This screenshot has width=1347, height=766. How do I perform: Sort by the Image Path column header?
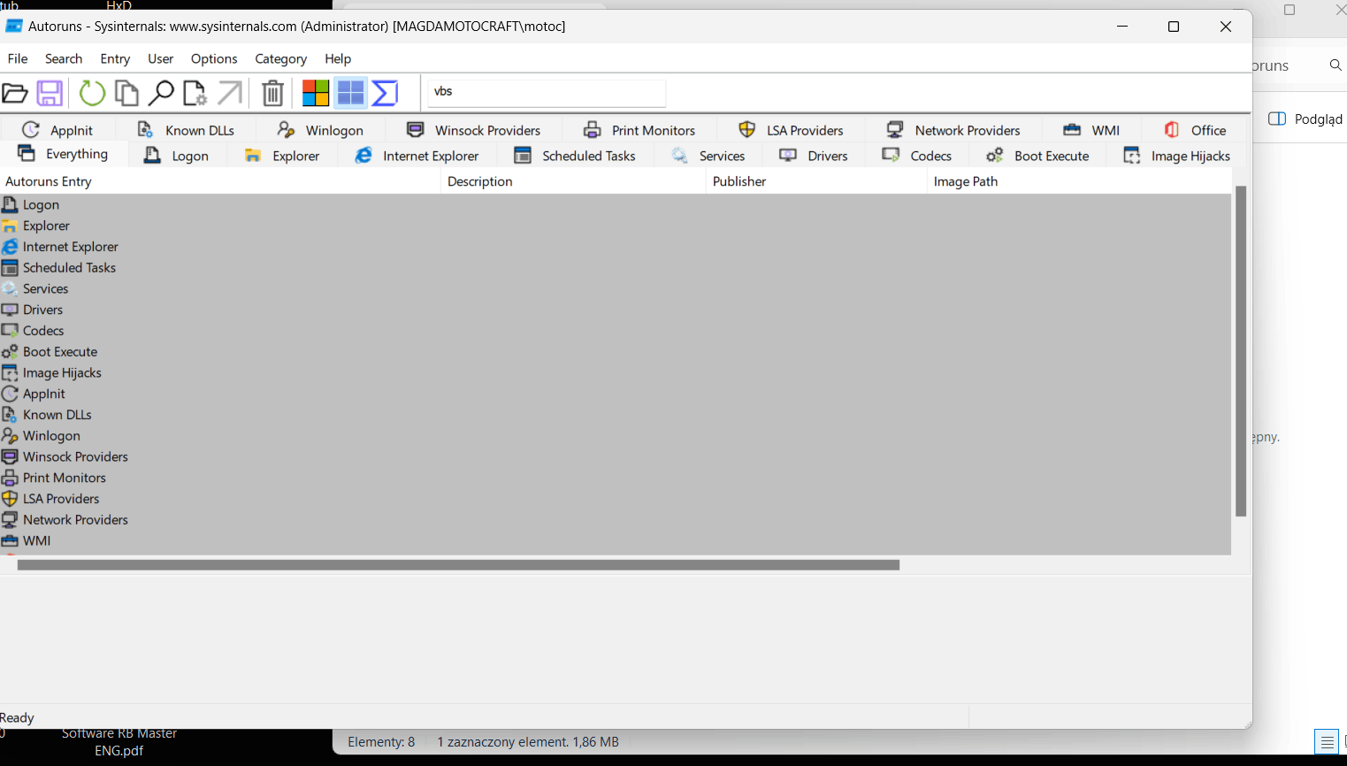pyautogui.click(x=1079, y=181)
